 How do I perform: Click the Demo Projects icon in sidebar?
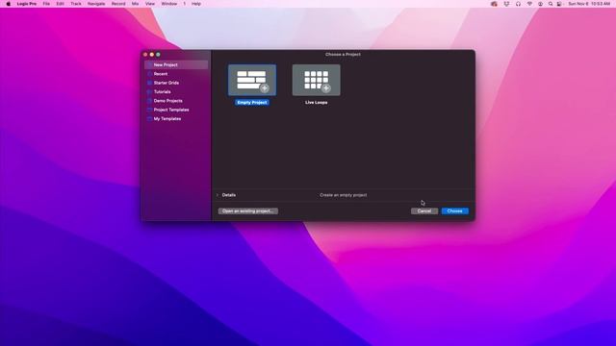coord(150,101)
